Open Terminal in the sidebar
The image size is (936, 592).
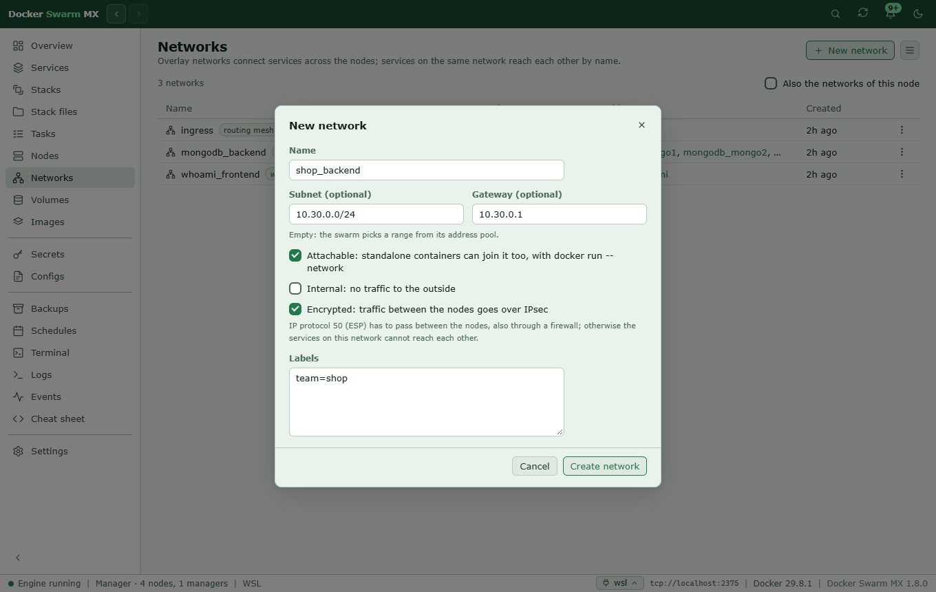(70, 352)
